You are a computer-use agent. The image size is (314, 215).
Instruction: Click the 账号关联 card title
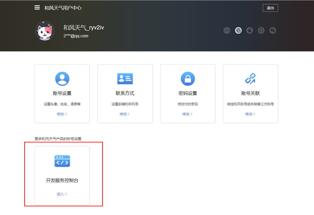[251, 93]
